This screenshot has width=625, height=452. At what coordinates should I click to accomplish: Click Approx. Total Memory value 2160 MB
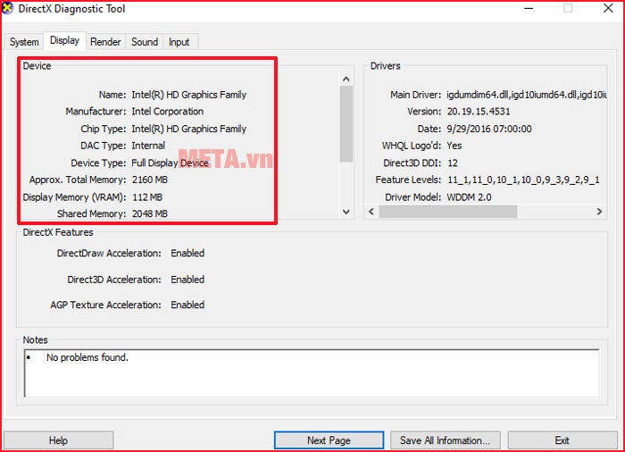point(150,180)
